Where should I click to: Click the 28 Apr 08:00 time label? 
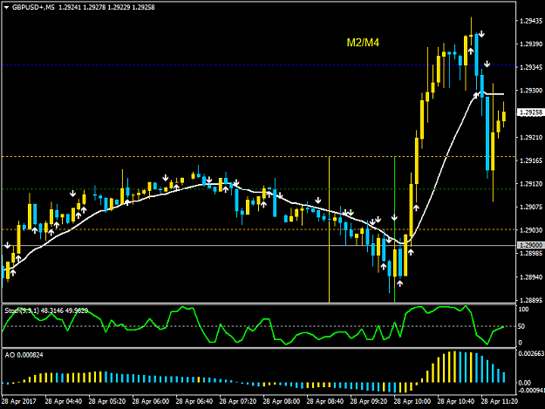(x=281, y=401)
